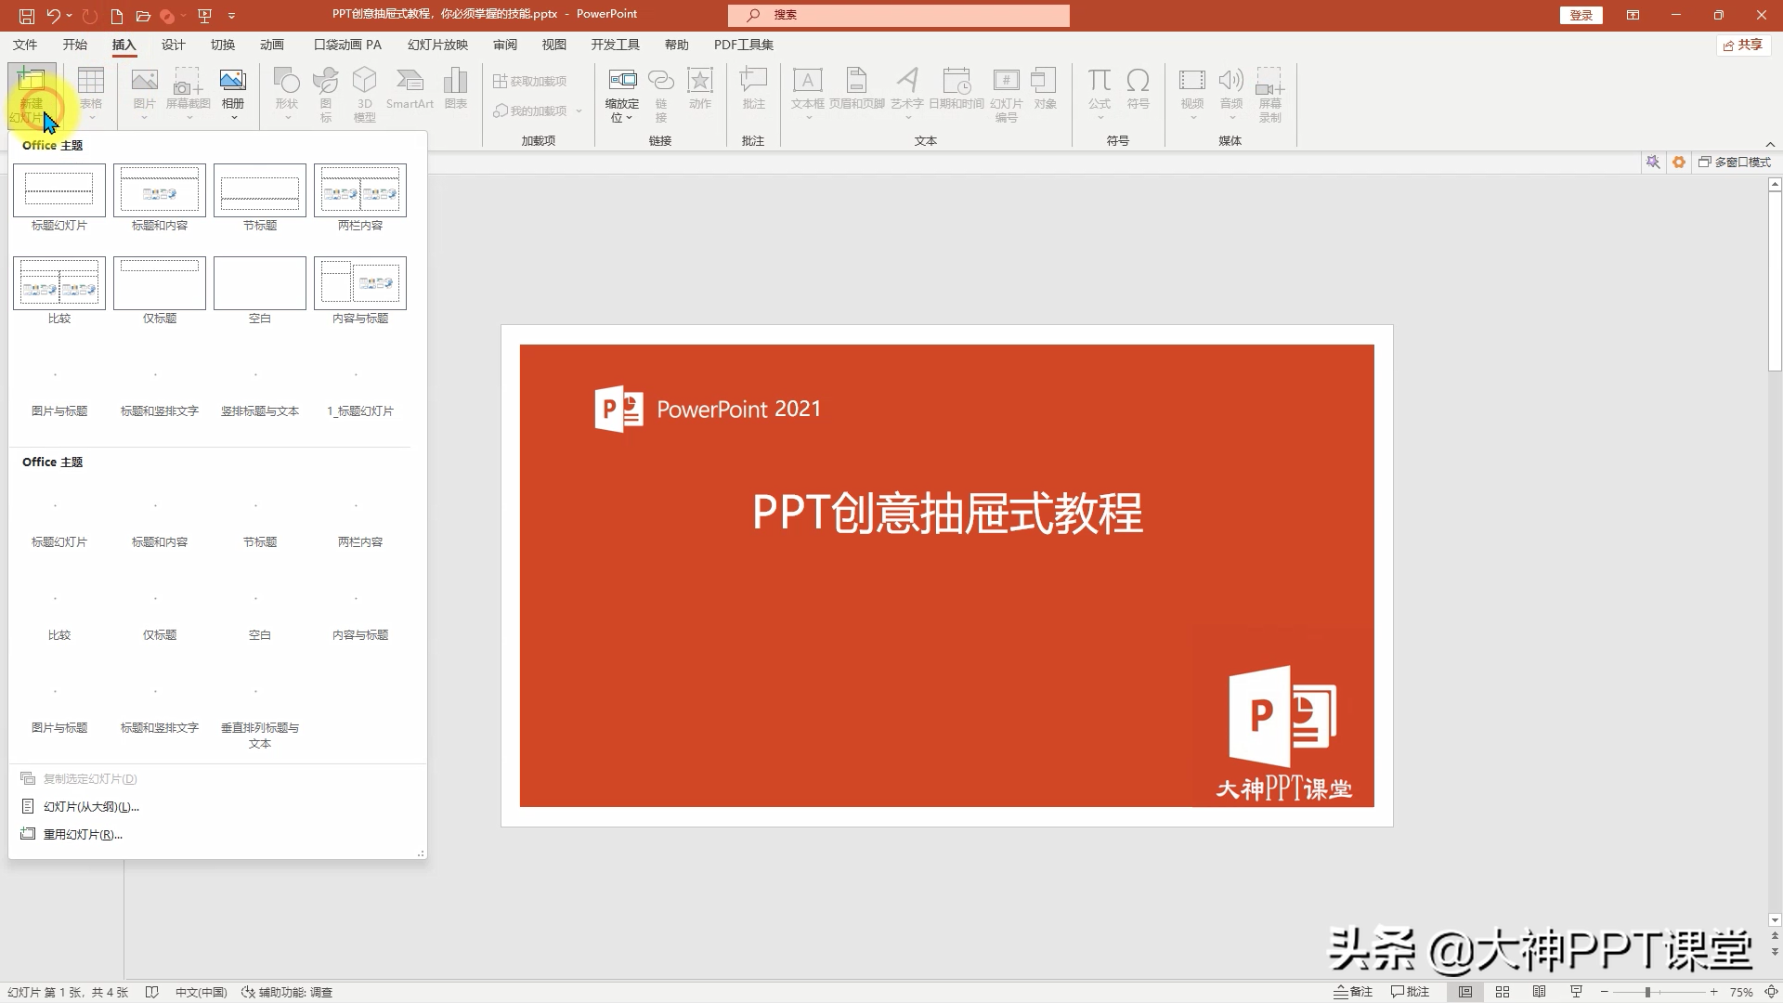The width and height of the screenshot is (1783, 1003).
Task: Open the PDF工具集 tab
Action: coord(743,45)
